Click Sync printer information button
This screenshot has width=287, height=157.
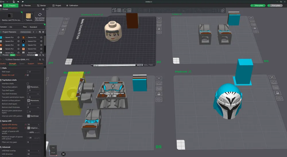[40, 17]
